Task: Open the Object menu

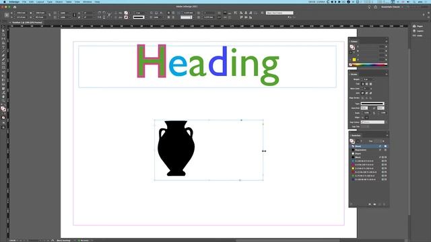Action: [59, 2]
